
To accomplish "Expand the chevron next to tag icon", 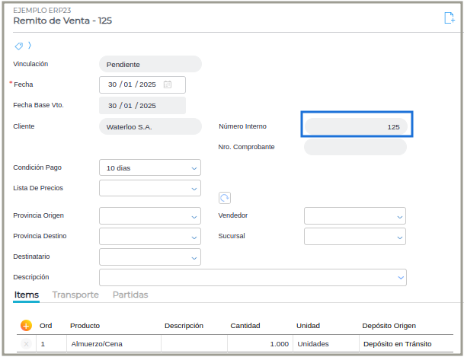I will point(30,46).
